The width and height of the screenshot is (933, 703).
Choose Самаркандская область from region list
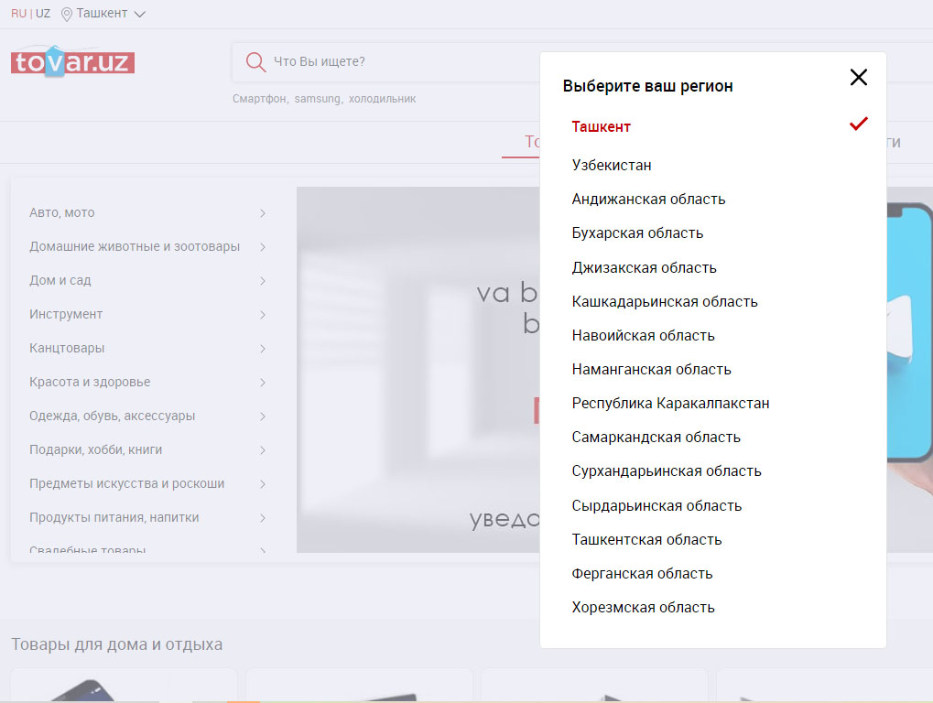[x=656, y=438]
